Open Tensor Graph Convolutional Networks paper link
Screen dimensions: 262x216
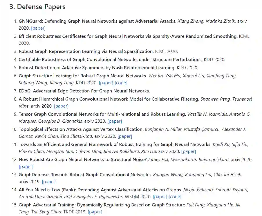(115, 121)
